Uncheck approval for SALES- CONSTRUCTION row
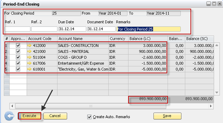This screenshot has height=123, width=223. (18, 45)
